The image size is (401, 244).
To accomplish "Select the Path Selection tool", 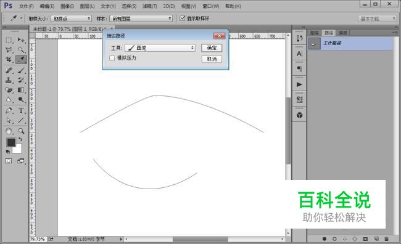I will pos(9,120).
